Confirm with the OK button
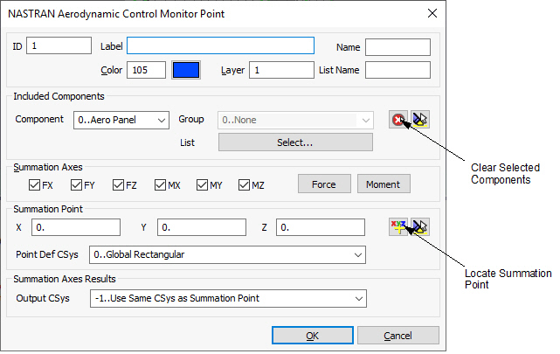The height and width of the screenshot is (354, 560). point(313,336)
